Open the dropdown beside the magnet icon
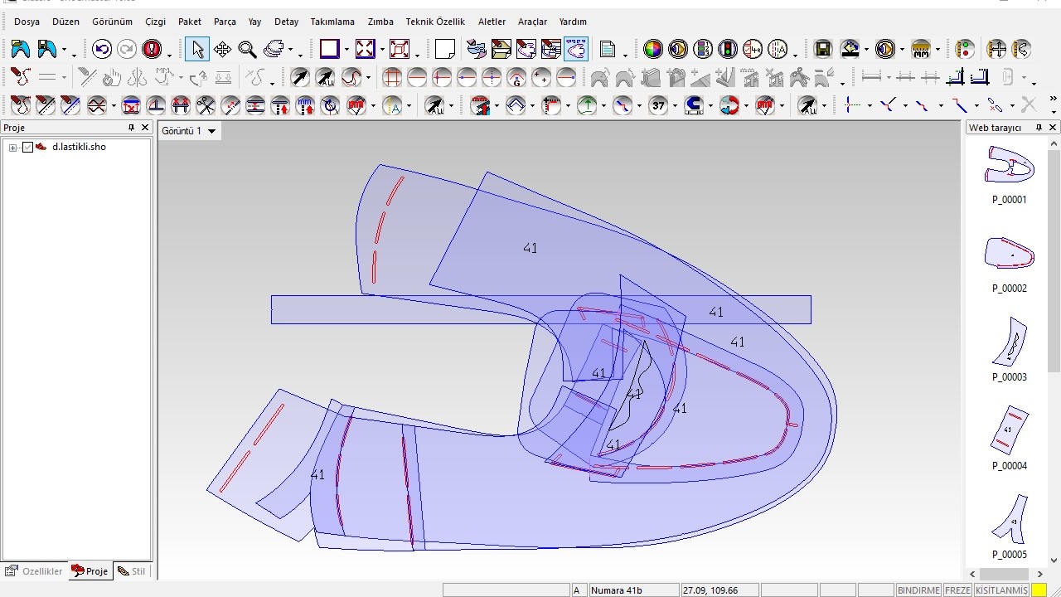Screen dimensions: 1061x597 pyautogui.click(x=712, y=106)
